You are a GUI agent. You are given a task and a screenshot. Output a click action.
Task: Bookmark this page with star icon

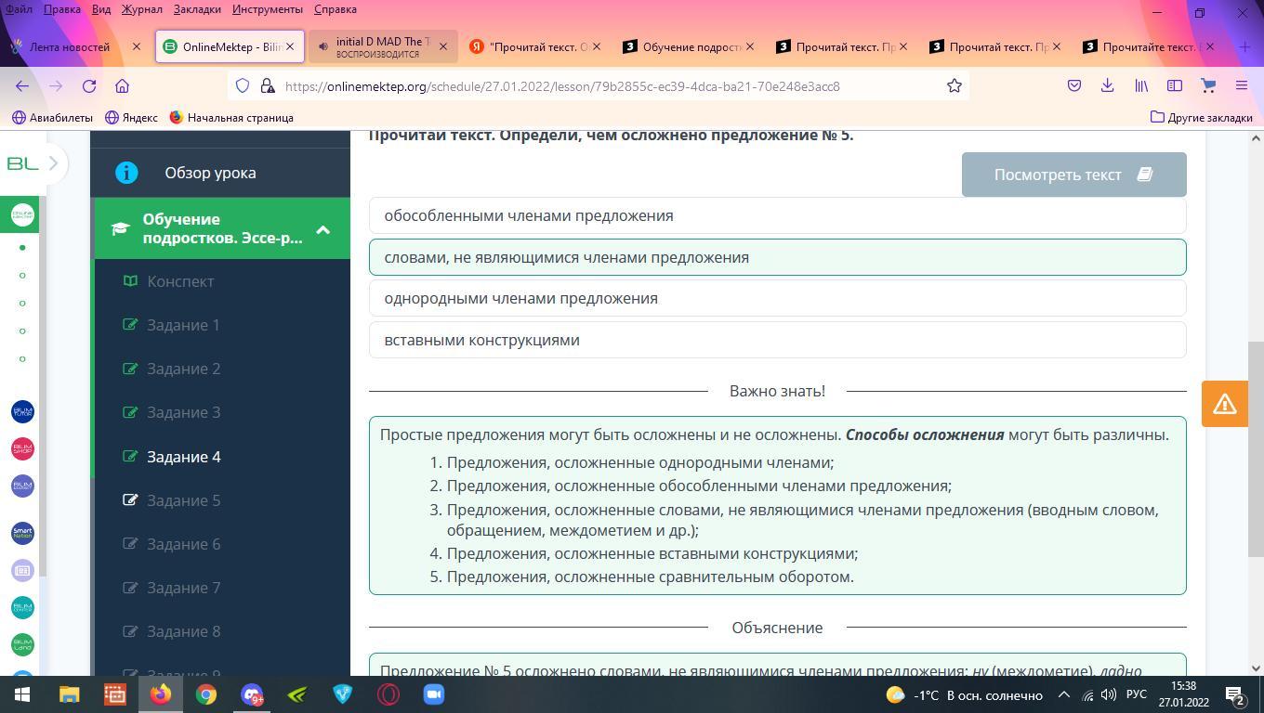954,85
